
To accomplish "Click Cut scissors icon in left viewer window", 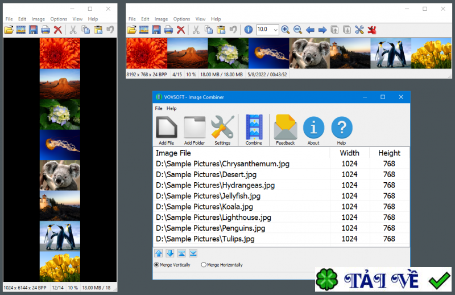I will point(73,30).
